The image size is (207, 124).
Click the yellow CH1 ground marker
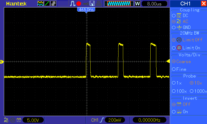(x=2, y=62)
